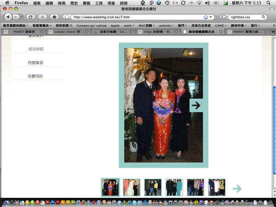Image resolution: width=276 pixels, height=207 pixels.
Task: Click the 問題集錦 sidebar link
Action: point(35,63)
